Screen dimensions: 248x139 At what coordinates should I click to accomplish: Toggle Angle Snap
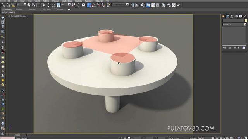coord(94,5)
